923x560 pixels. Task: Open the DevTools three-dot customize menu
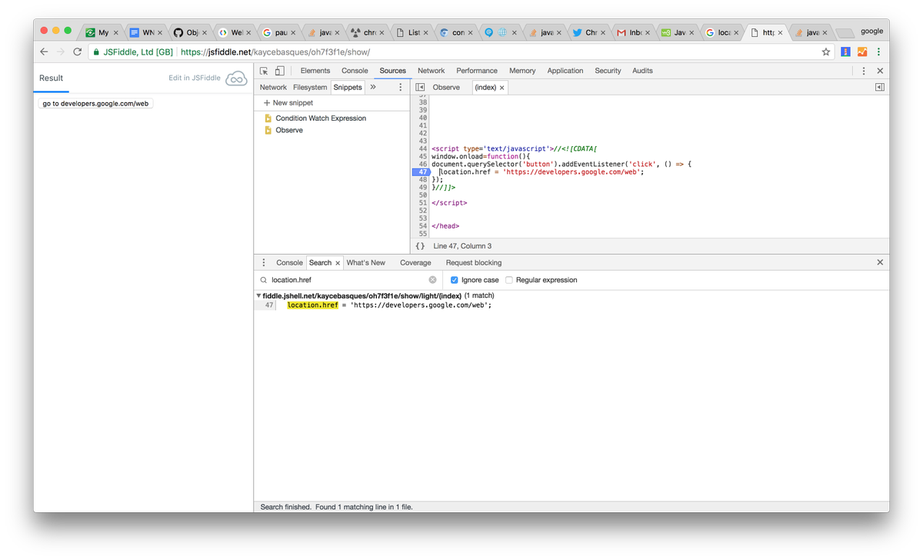(864, 71)
